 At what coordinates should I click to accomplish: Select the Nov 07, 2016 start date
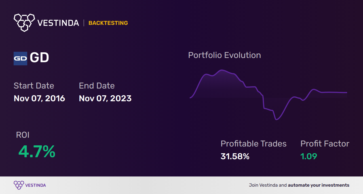tap(39, 98)
